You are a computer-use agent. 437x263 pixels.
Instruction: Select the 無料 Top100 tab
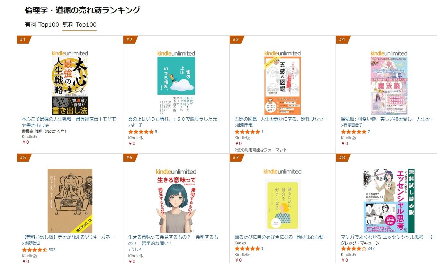click(x=79, y=25)
